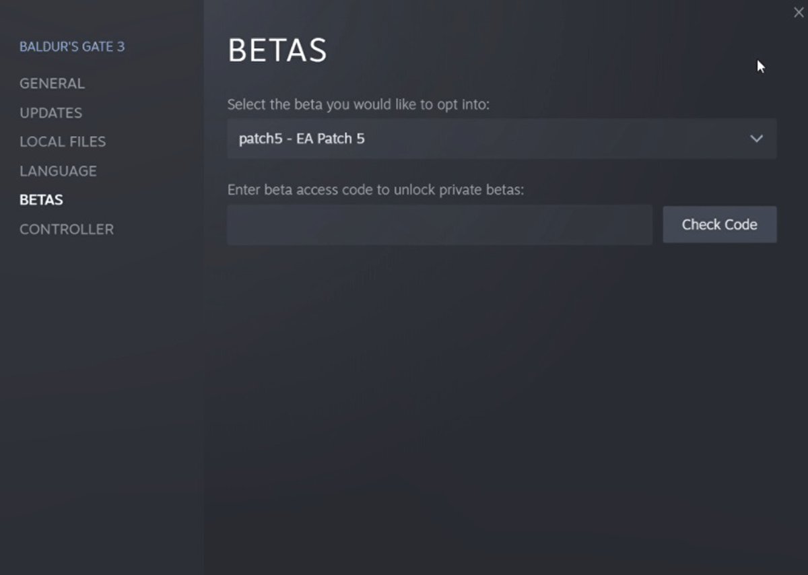This screenshot has height=575, width=808.
Task: Click the dropdown chevron arrow icon
Action: point(756,139)
